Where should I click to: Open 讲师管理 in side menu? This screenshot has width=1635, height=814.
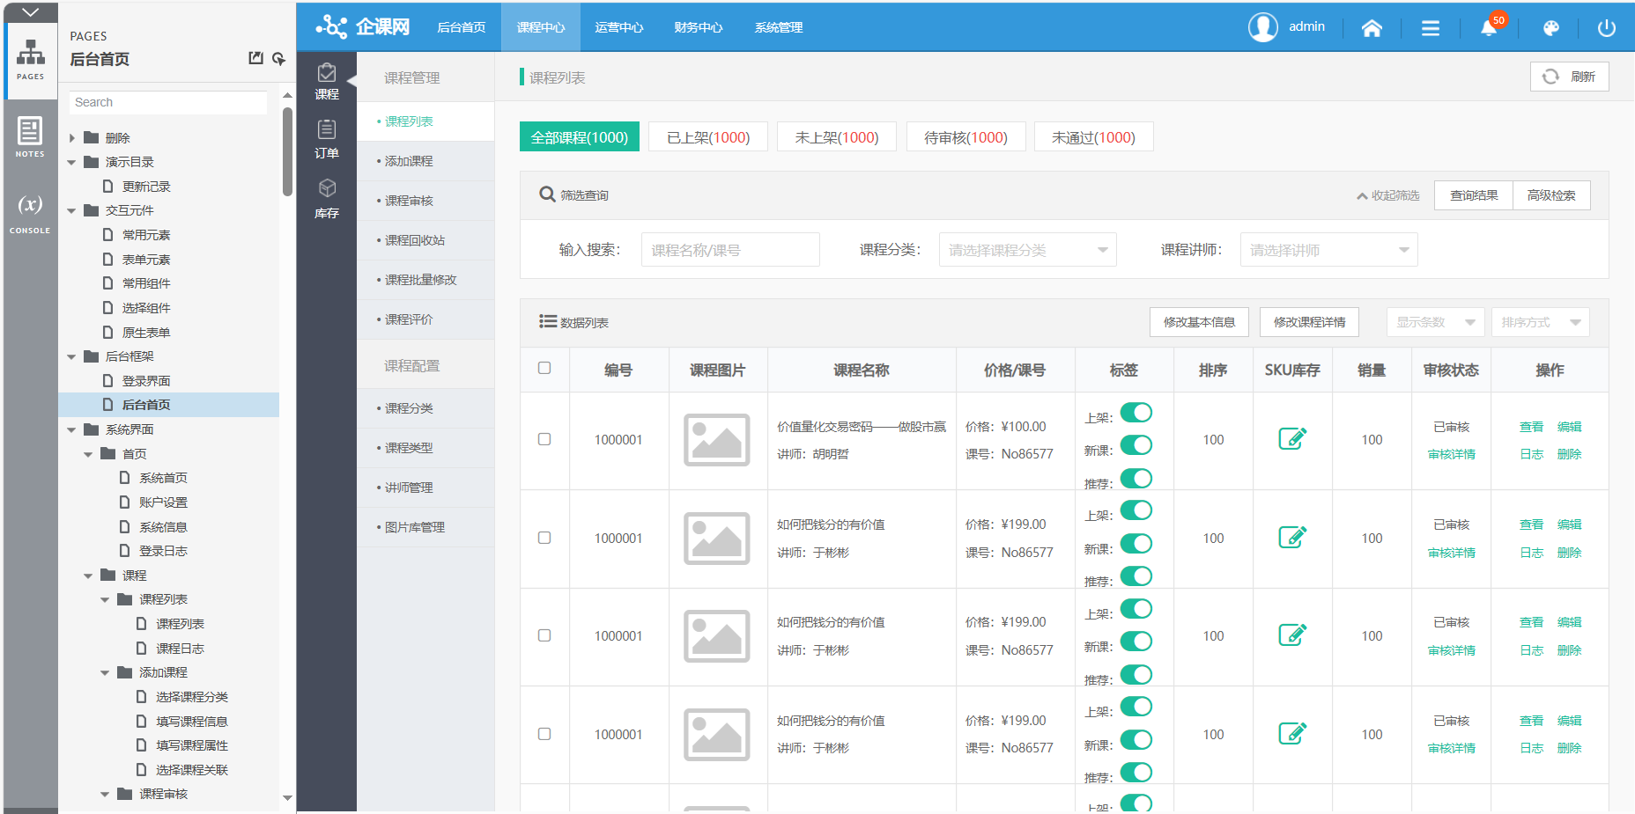pyautogui.click(x=425, y=488)
